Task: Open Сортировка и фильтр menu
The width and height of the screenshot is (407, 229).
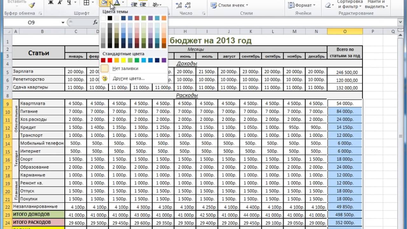Action: (350, 4)
